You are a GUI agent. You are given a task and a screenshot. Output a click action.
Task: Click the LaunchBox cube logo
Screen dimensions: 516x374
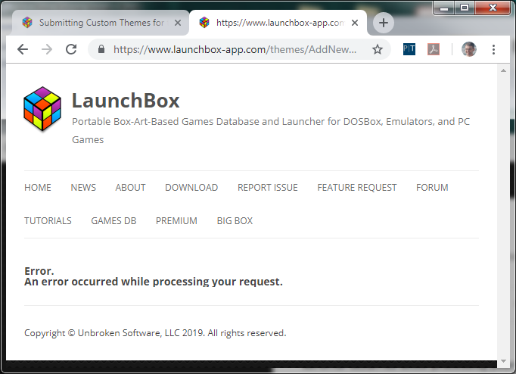click(42, 109)
